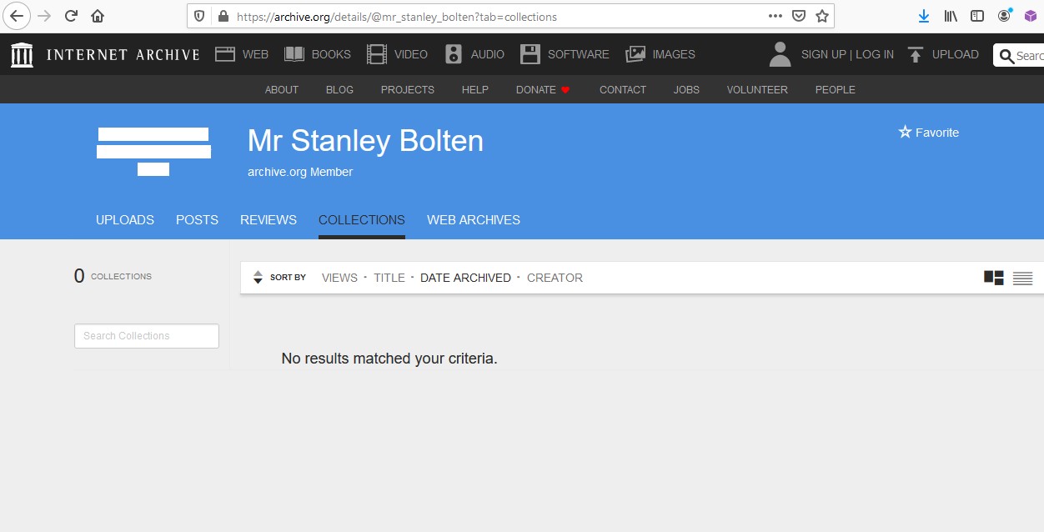Sort collections by Title
The width and height of the screenshot is (1044, 532).
[389, 278]
